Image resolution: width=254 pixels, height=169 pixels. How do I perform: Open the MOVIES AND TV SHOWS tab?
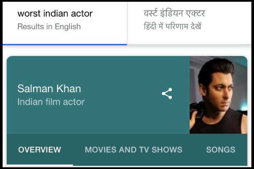pyautogui.click(x=134, y=150)
